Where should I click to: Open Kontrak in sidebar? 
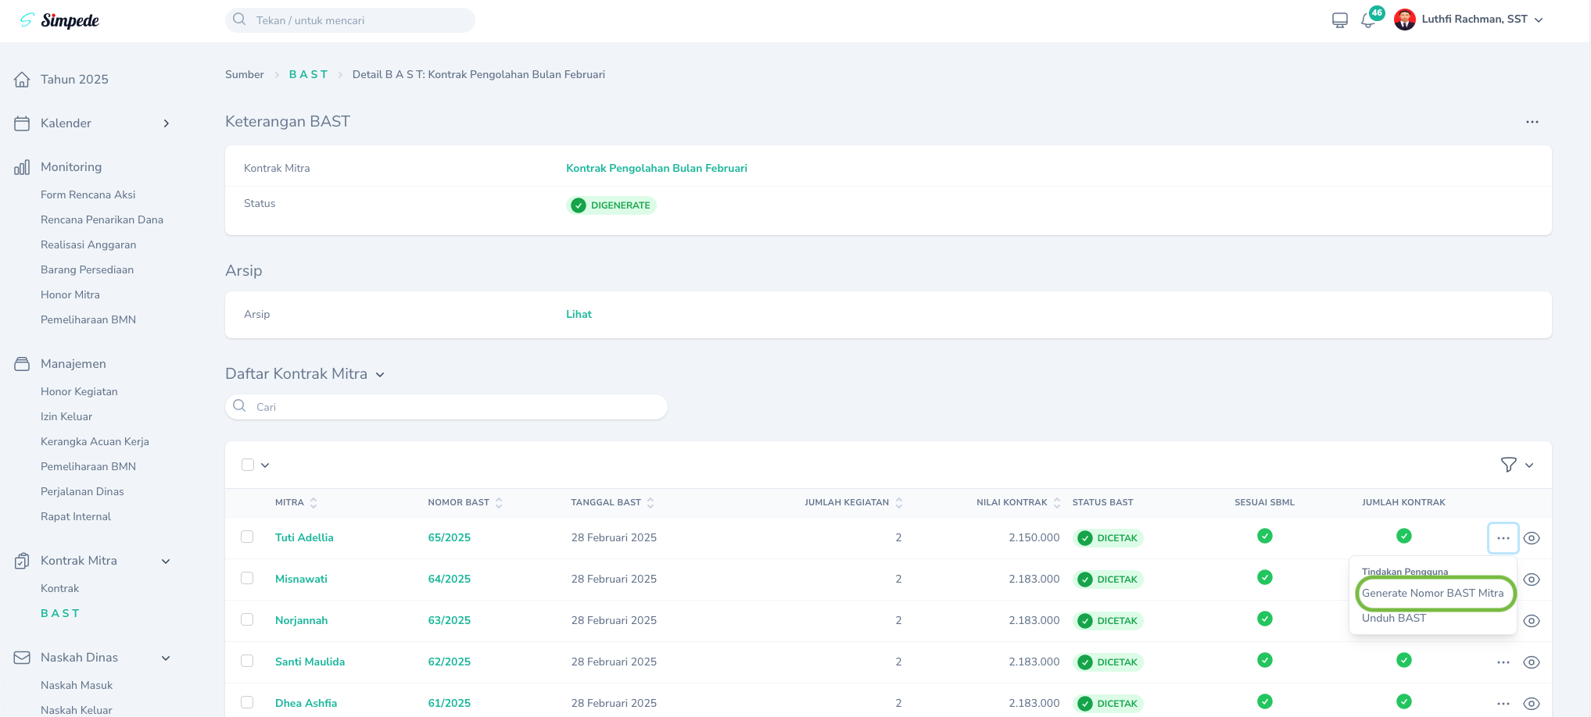[x=60, y=589]
